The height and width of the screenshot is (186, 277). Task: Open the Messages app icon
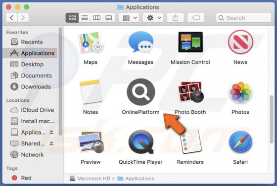[x=141, y=43]
